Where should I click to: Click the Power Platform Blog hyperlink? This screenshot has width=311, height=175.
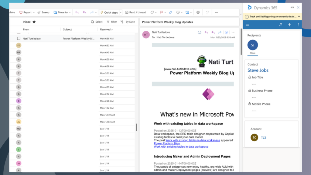(167, 143)
